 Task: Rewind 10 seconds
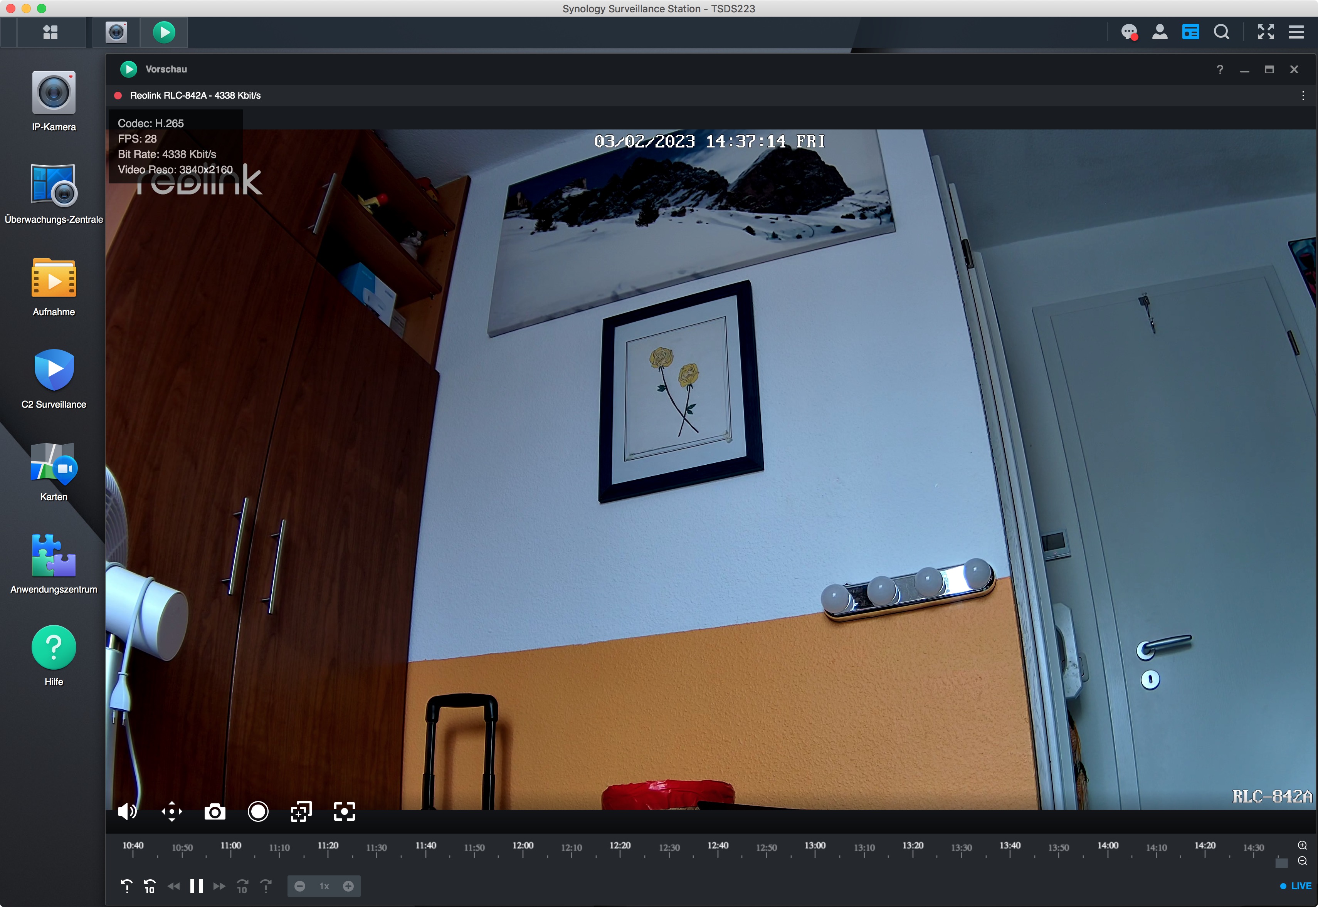[x=150, y=887]
